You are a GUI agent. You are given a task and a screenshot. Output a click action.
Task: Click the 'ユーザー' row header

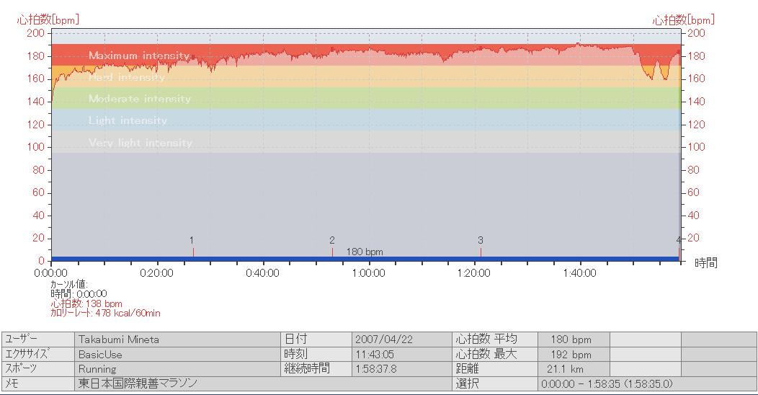pyautogui.click(x=38, y=339)
